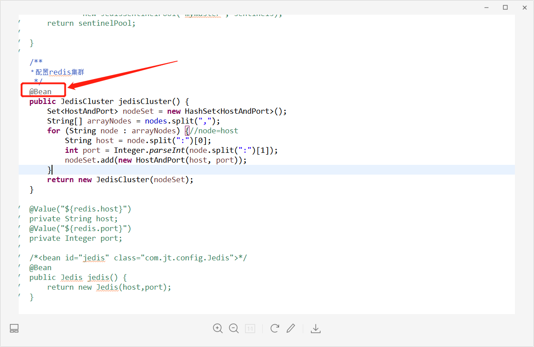Open the thumbnail gallery view icon
534x347 pixels.
[14, 328]
